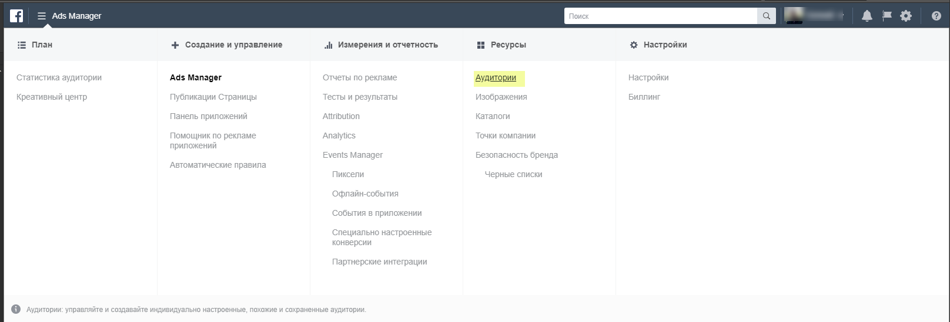Click the Facebook logo icon
950x322 pixels.
tap(16, 16)
